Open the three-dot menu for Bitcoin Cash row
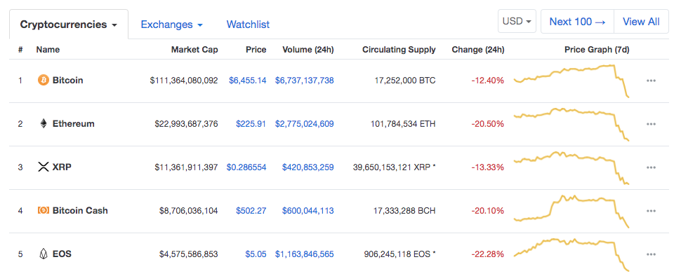This screenshot has width=674, height=276. coord(651,211)
